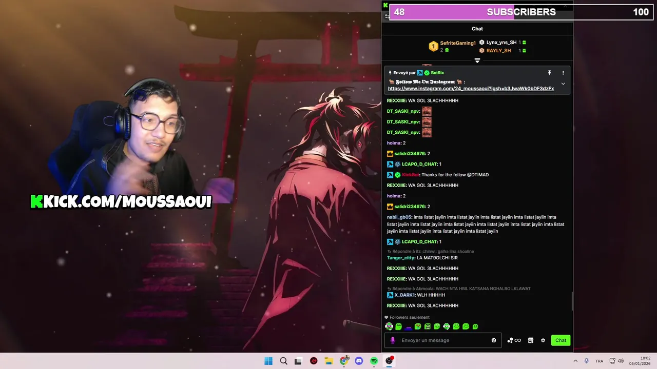This screenshot has height=369, width=657.
Task: Click the tray microphone icon
Action: tap(586, 361)
